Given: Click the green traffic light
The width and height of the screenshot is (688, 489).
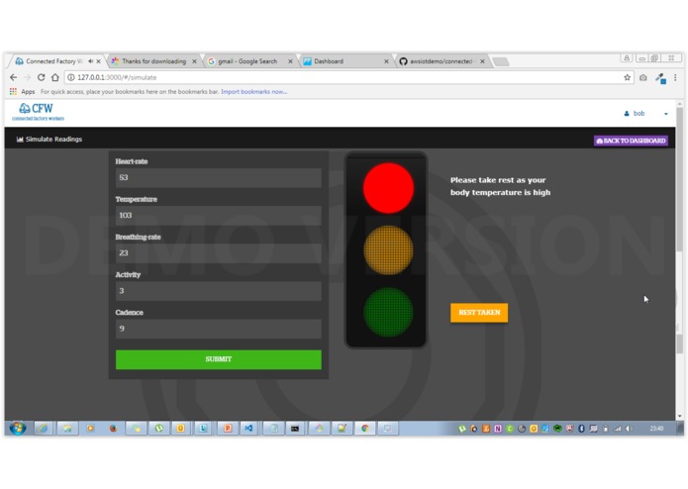Looking at the screenshot, I should [x=388, y=312].
